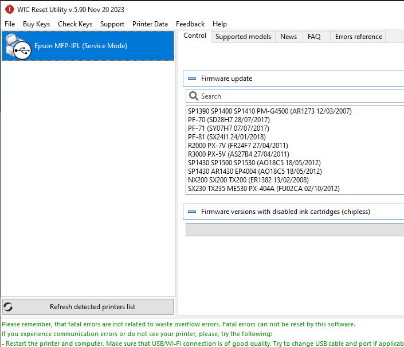404x347 pixels.
Task: Open the Feedback menu
Action: pos(190,24)
